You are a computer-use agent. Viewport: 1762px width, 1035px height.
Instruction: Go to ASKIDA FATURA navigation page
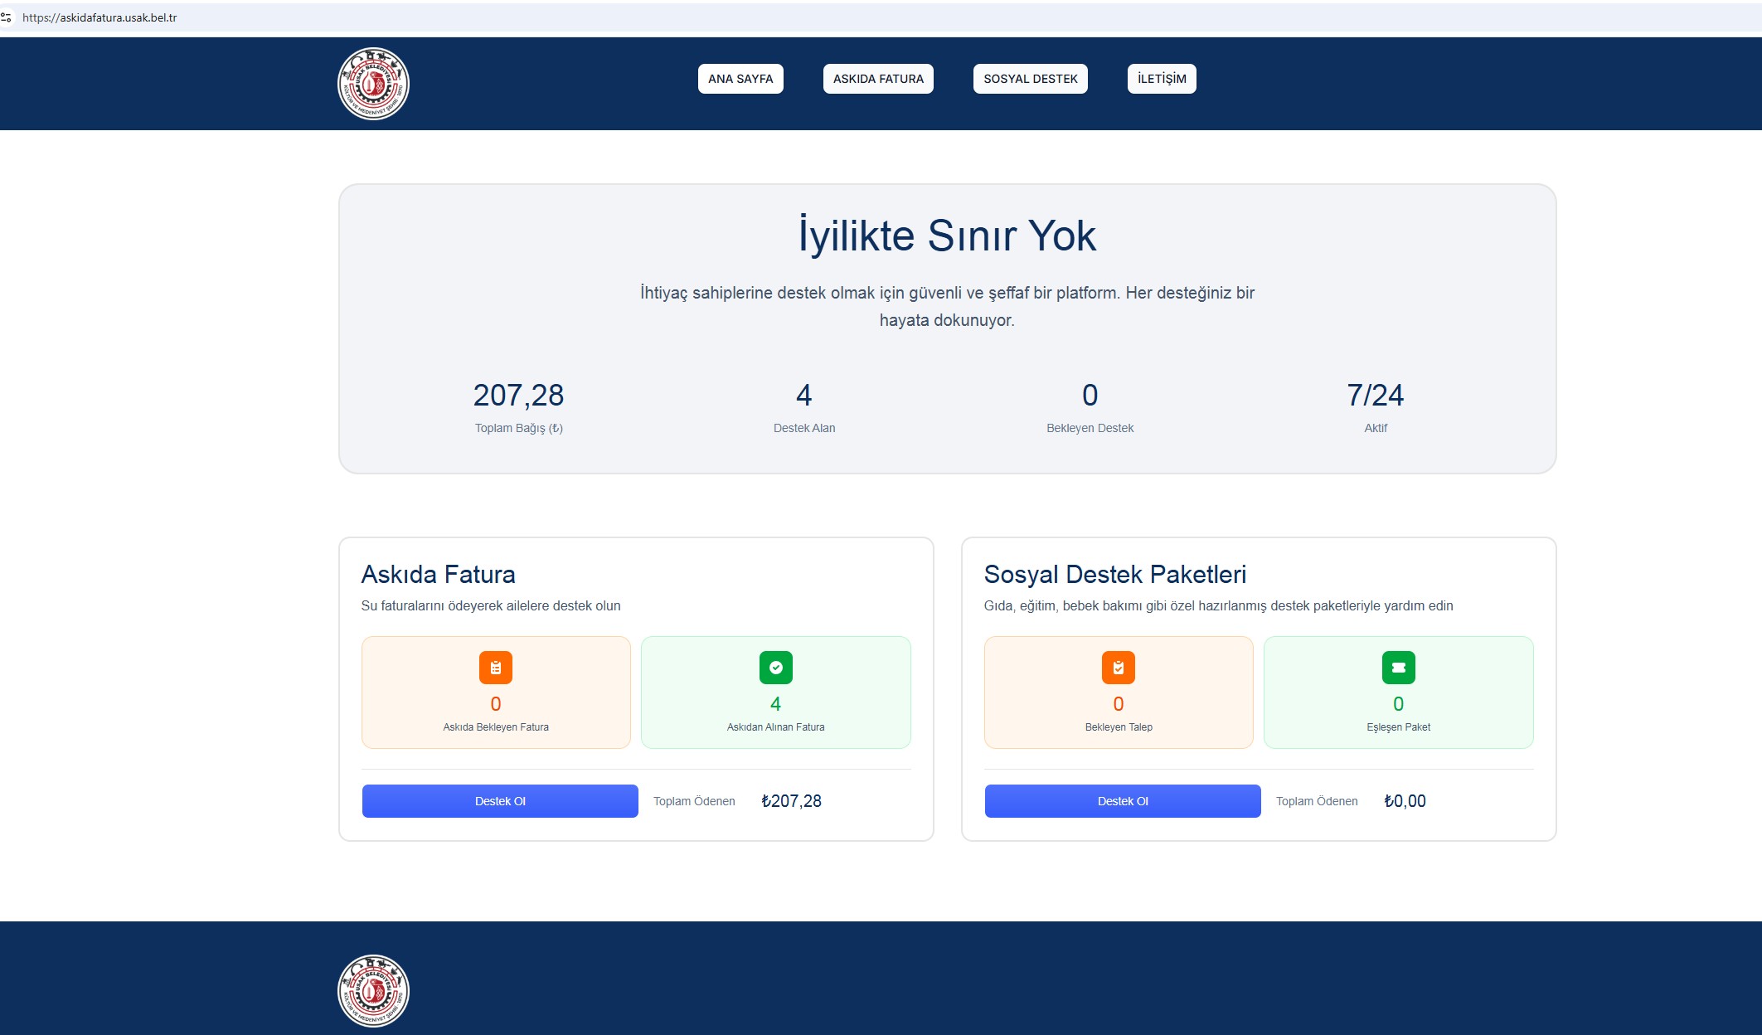click(878, 79)
